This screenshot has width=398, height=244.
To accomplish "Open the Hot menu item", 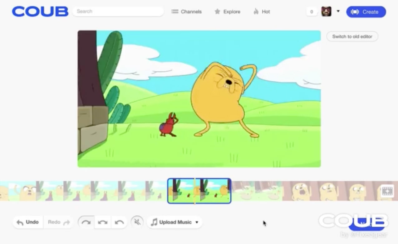I will 262,12.
